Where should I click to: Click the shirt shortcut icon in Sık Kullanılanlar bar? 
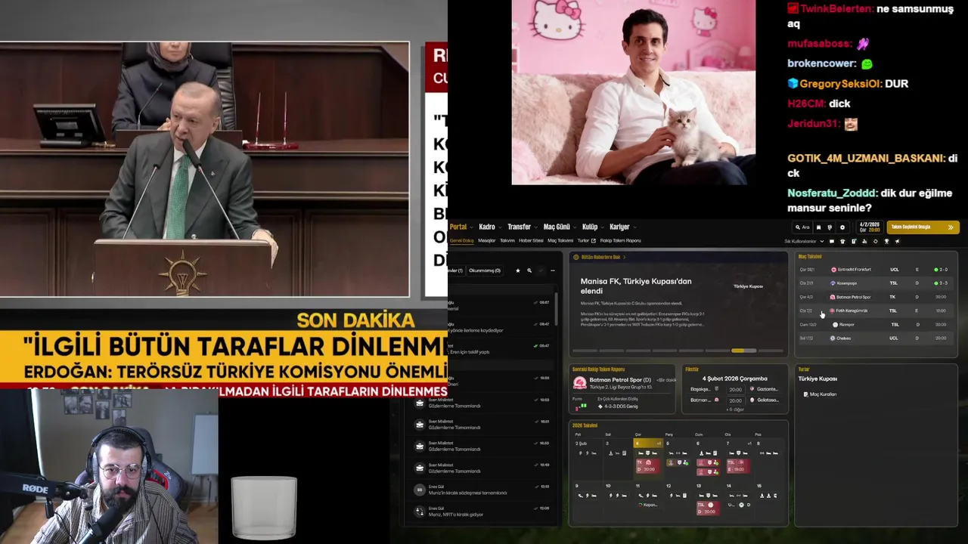[842, 242]
